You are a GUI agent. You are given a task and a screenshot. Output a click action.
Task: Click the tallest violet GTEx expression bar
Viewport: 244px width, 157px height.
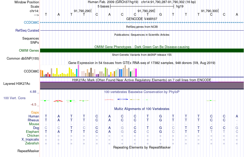pos(78,71)
